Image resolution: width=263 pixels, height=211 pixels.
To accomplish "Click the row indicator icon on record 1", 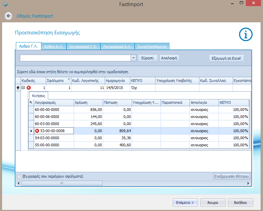I will [18, 88].
